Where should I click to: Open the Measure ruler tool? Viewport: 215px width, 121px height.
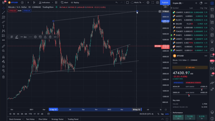click(3, 46)
